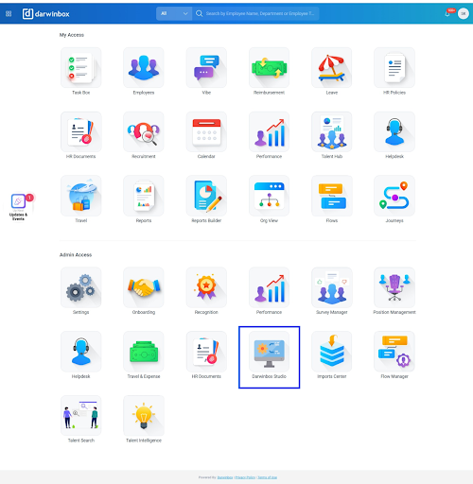The width and height of the screenshot is (473, 484).
Task: Open the Talent Search icon
Action: point(81,416)
